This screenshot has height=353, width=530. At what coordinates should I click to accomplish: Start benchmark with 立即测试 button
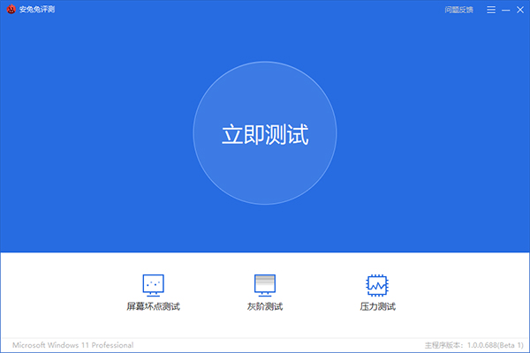click(264, 134)
